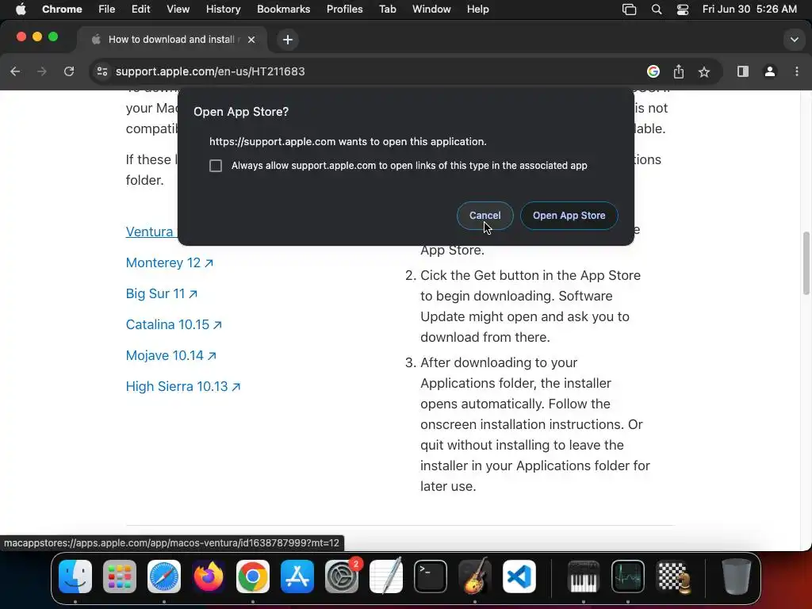This screenshot has width=812, height=609.
Task: Open the Big Sur 11 link
Action: coord(162,293)
